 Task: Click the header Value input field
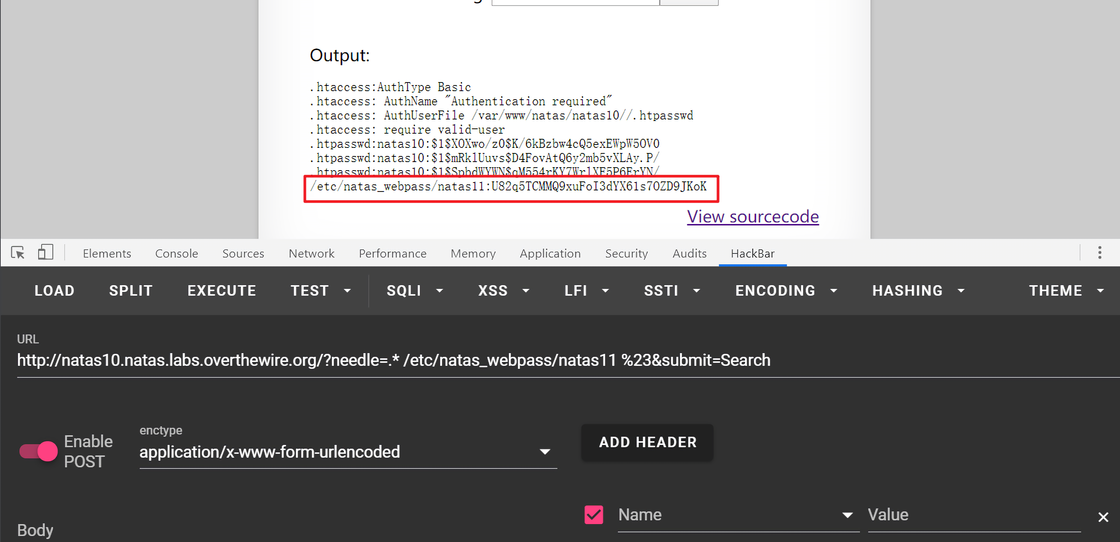(974, 515)
